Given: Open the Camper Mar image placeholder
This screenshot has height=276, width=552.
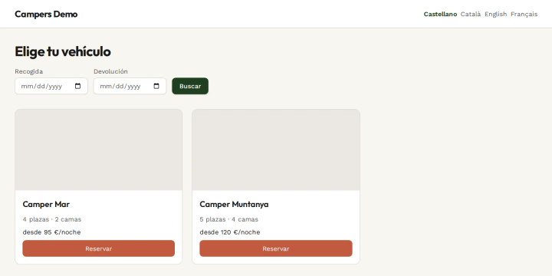Looking at the screenshot, I should tap(99, 149).
